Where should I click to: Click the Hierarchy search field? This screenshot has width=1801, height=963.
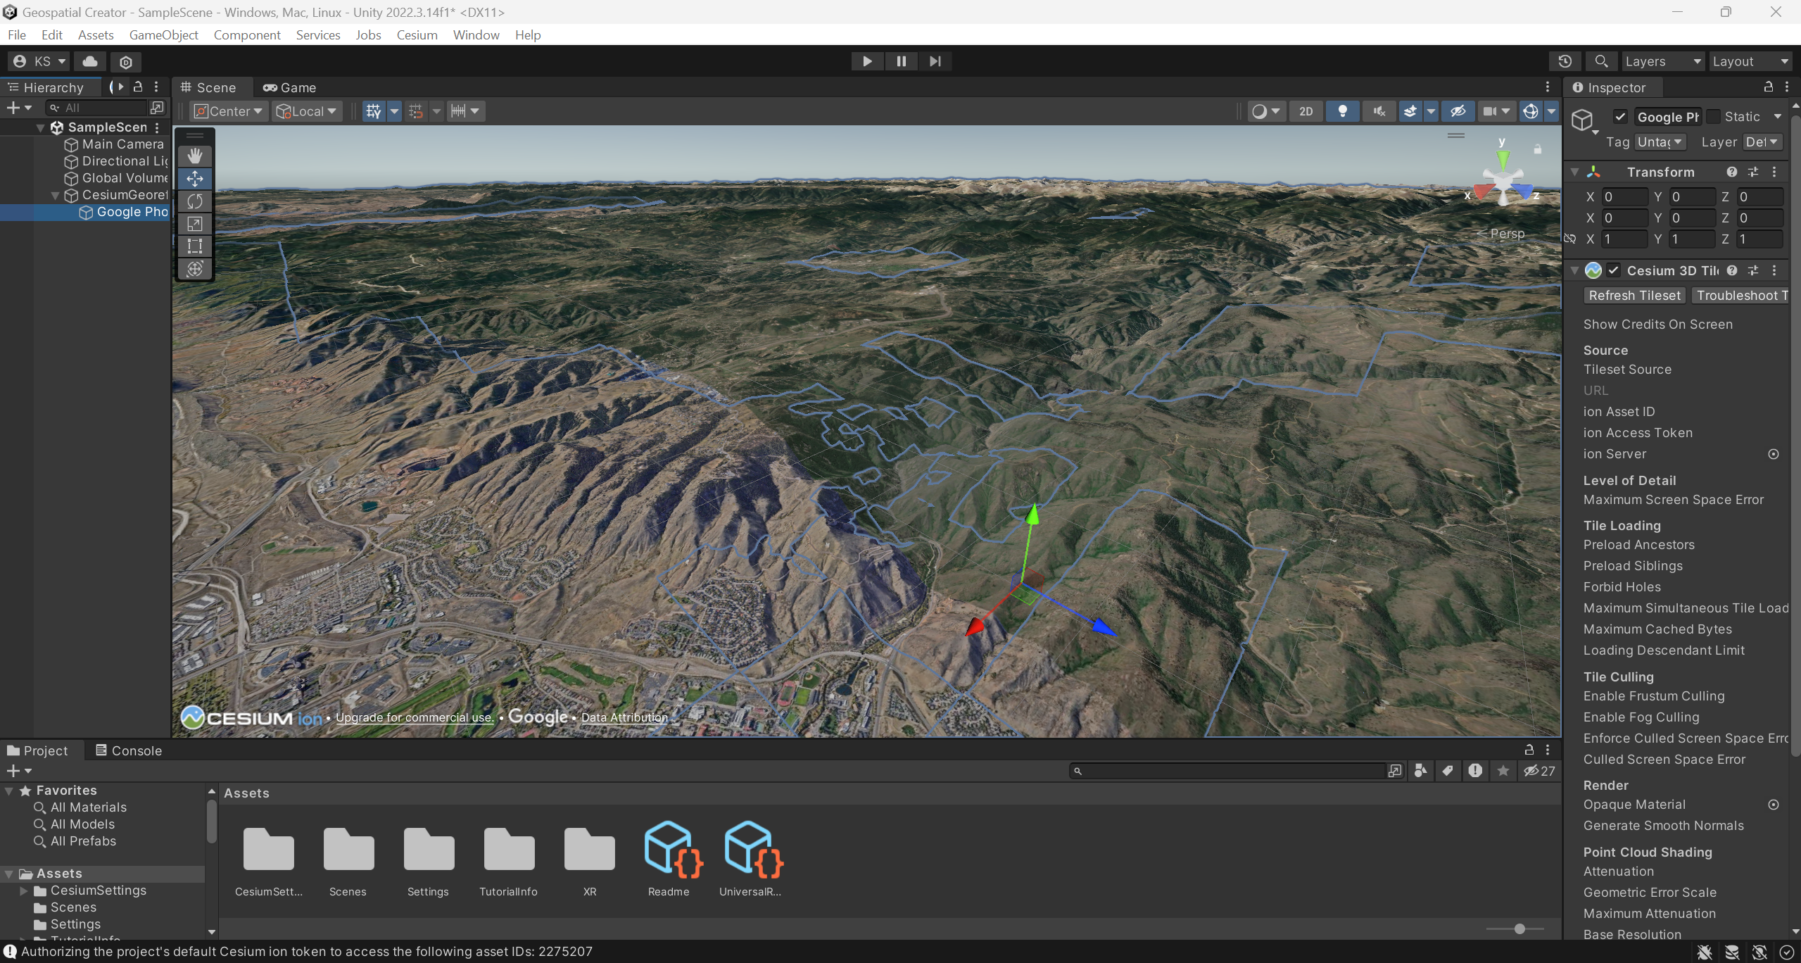click(98, 108)
